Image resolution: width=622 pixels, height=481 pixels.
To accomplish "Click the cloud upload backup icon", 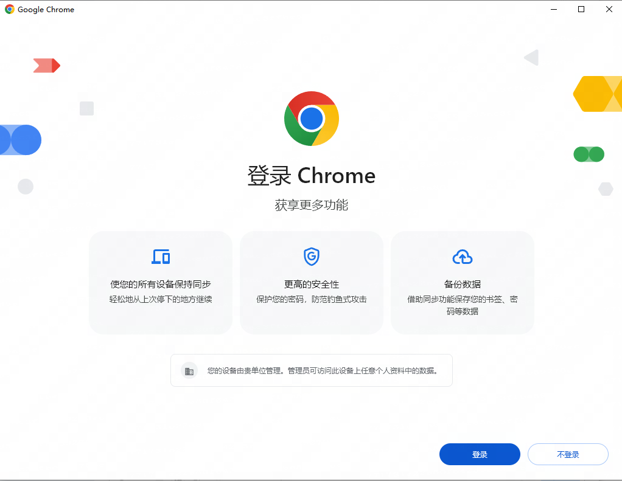I will [x=463, y=257].
